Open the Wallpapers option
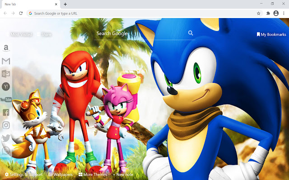 coord(61,175)
